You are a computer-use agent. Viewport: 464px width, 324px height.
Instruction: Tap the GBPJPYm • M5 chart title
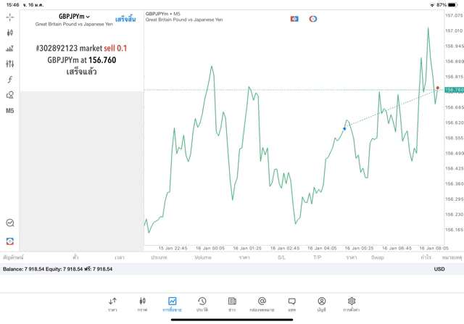click(162, 14)
